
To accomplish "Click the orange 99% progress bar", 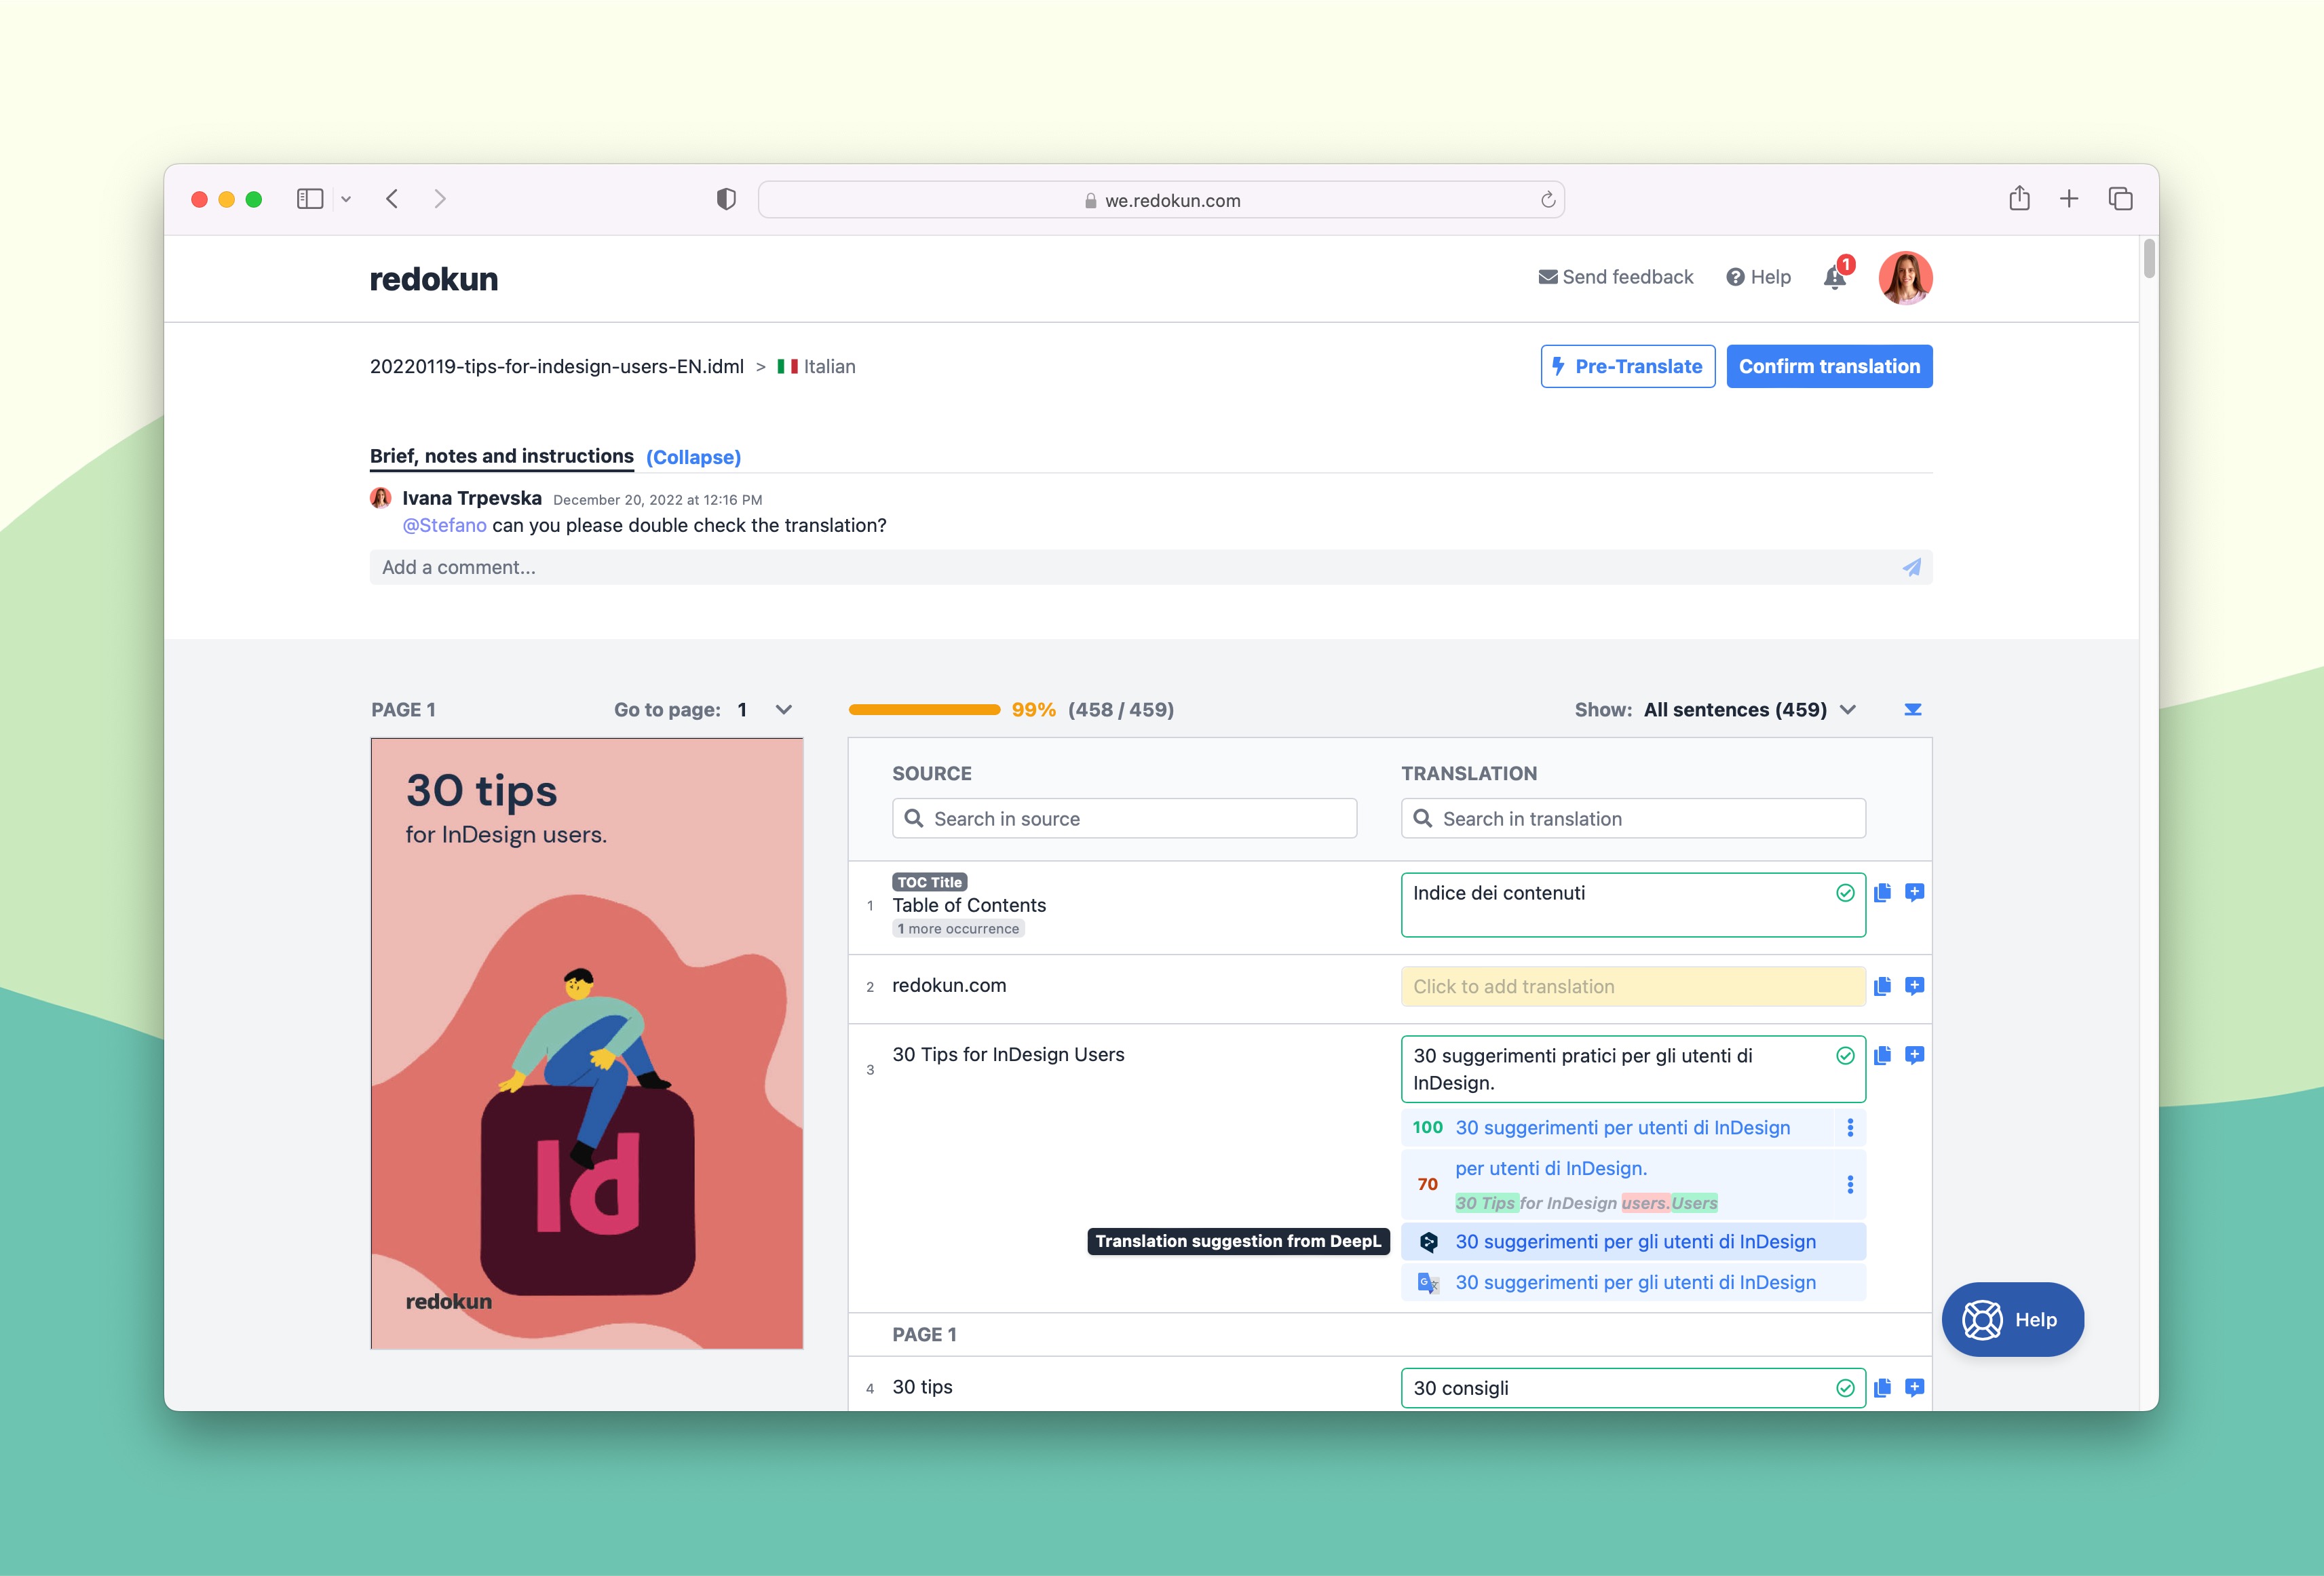I will 924,709.
